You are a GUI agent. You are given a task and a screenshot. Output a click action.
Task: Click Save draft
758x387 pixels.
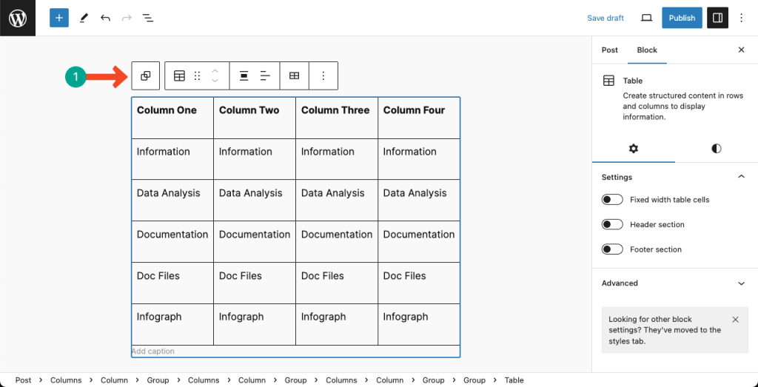tap(606, 18)
